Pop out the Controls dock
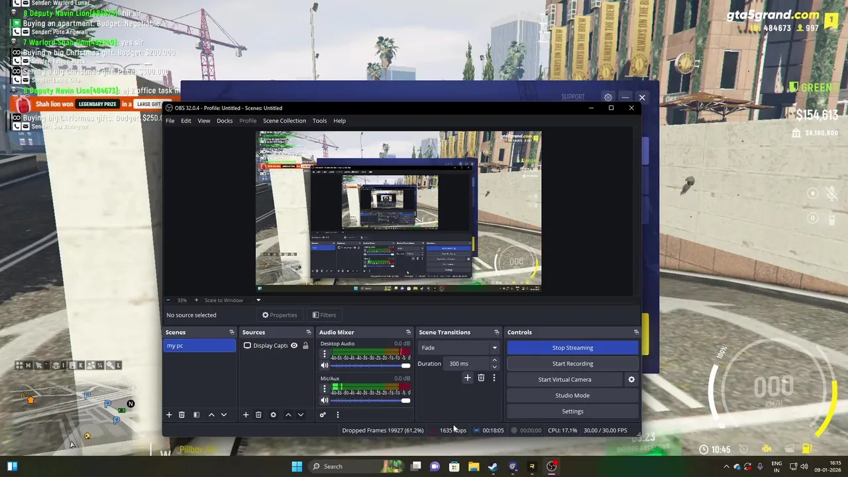Image resolution: width=848 pixels, height=477 pixels. [x=636, y=332]
